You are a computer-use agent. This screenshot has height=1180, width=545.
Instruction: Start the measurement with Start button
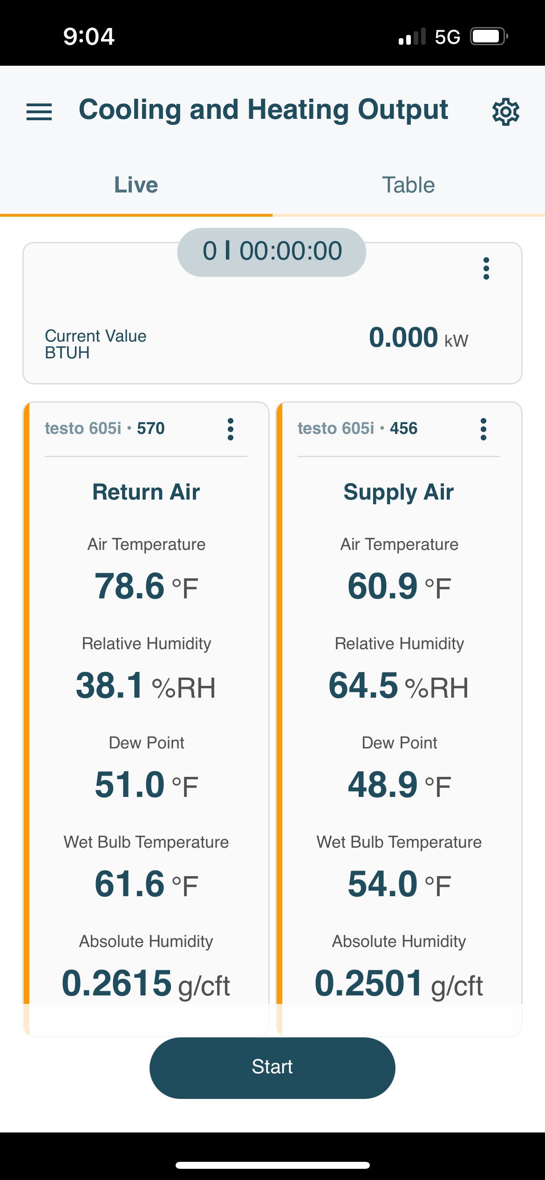272,1068
